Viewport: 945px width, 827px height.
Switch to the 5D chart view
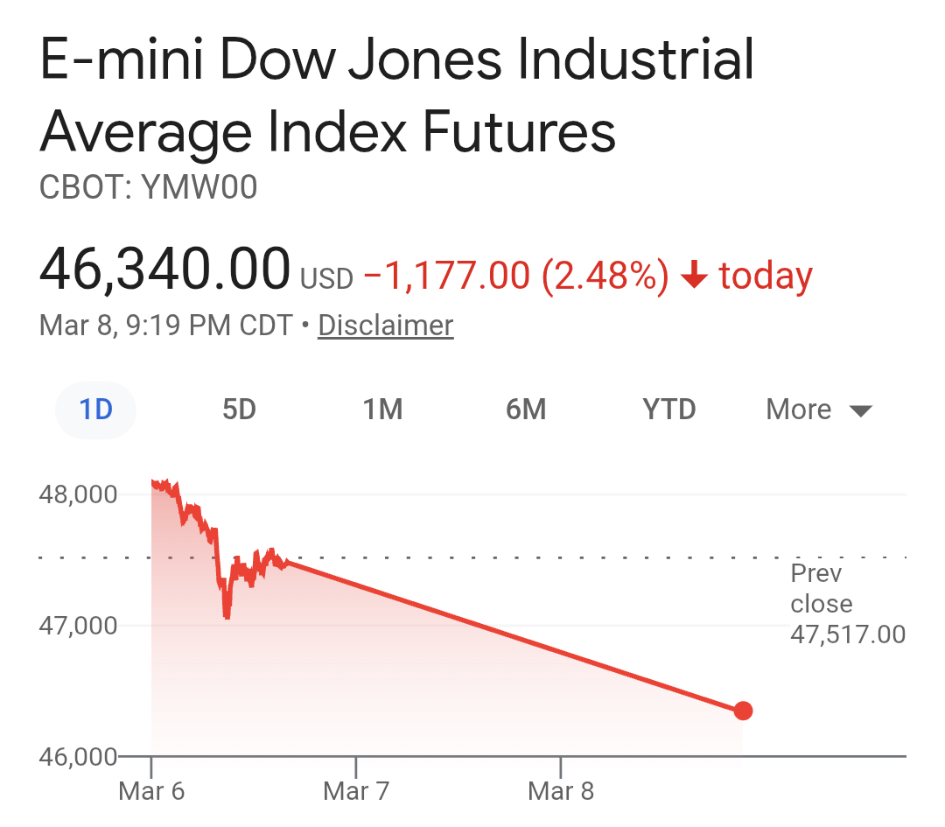(239, 410)
